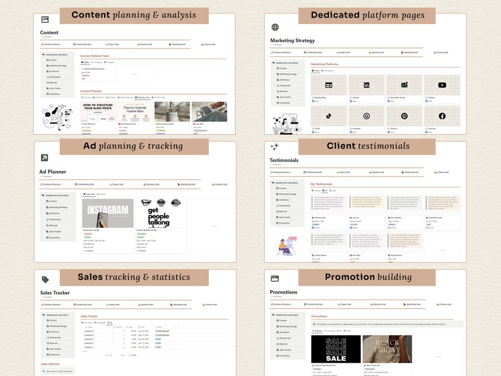
Task: Click the Ad Planner arrow page icon
Action: click(x=44, y=158)
